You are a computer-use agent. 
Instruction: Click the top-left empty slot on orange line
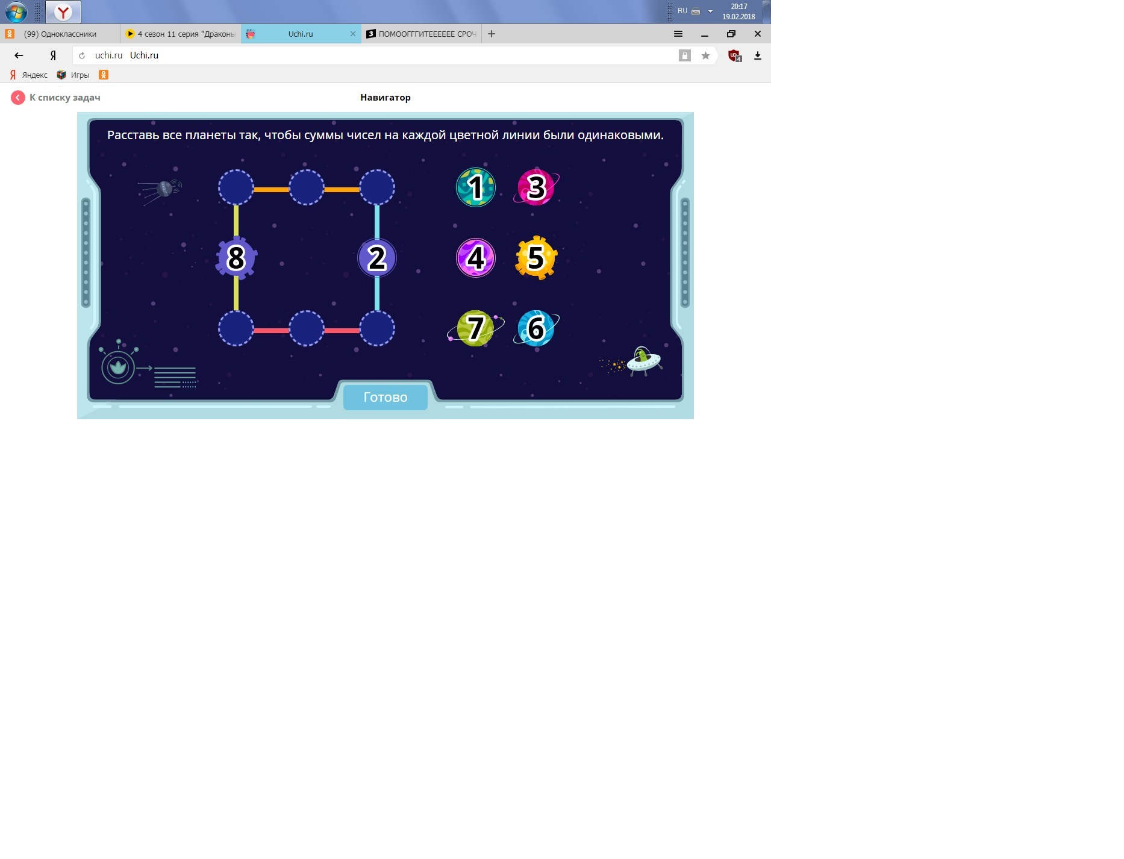236,187
